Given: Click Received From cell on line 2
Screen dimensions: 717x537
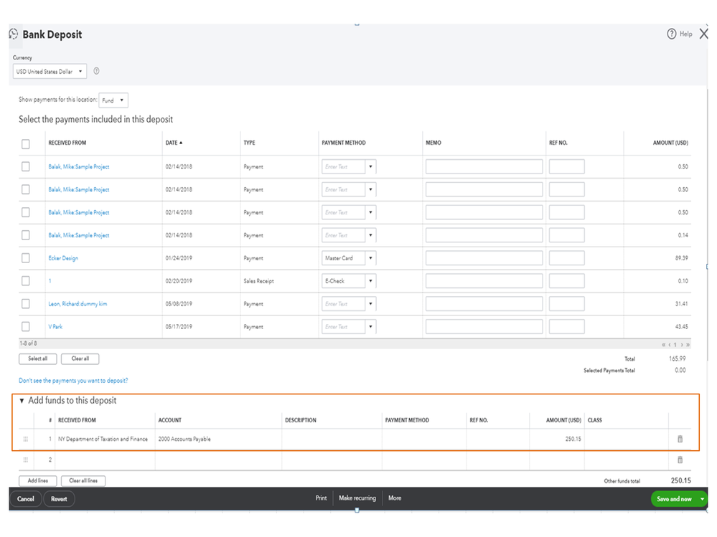Looking at the screenshot, I should click(105, 460).
